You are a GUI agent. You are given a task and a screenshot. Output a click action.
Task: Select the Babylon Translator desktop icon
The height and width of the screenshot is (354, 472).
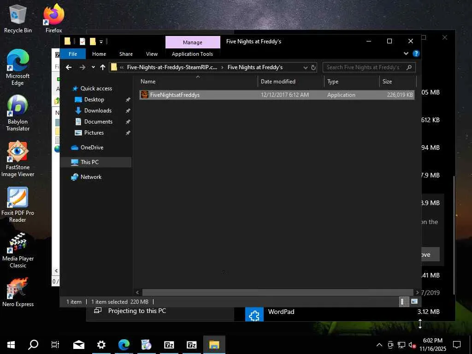click(18, 113)
